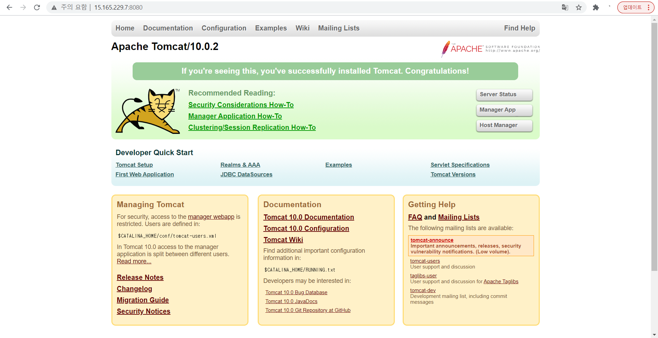Open Tomcat 10.0 Documentation link

coord(309,217)
